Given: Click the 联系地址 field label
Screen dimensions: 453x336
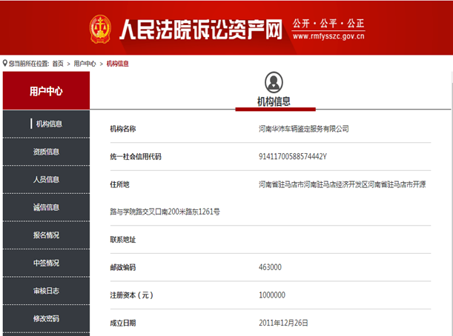Looking at the screenshot, I should [x=123, y=240].
